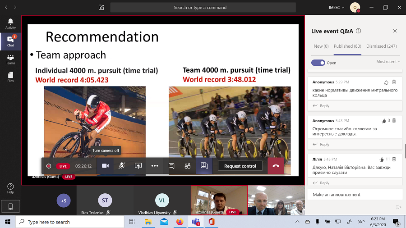406x228 pixels.
Task: Open the Q&A help info icon
Action: 358,31
